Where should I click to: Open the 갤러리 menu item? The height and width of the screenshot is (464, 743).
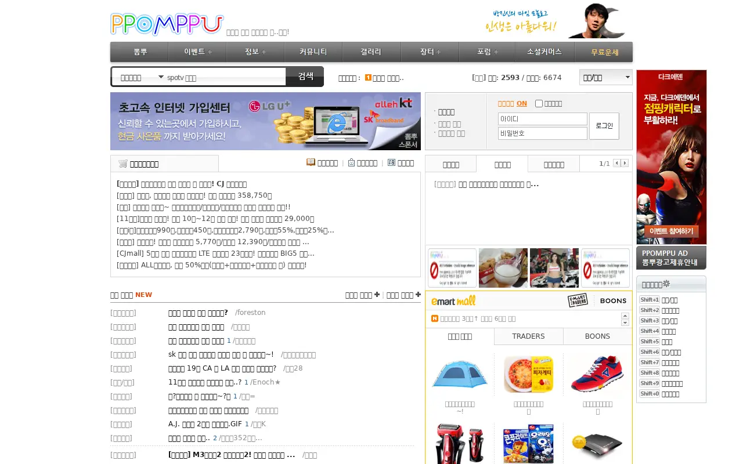pyautogui.click(x=371, y=52)
